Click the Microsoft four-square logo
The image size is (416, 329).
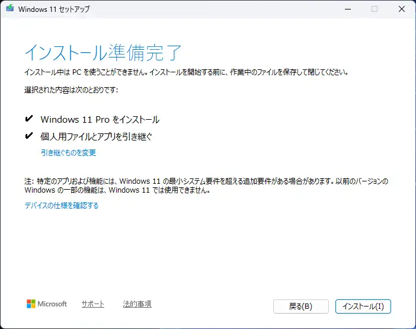(x=31, y=304)
